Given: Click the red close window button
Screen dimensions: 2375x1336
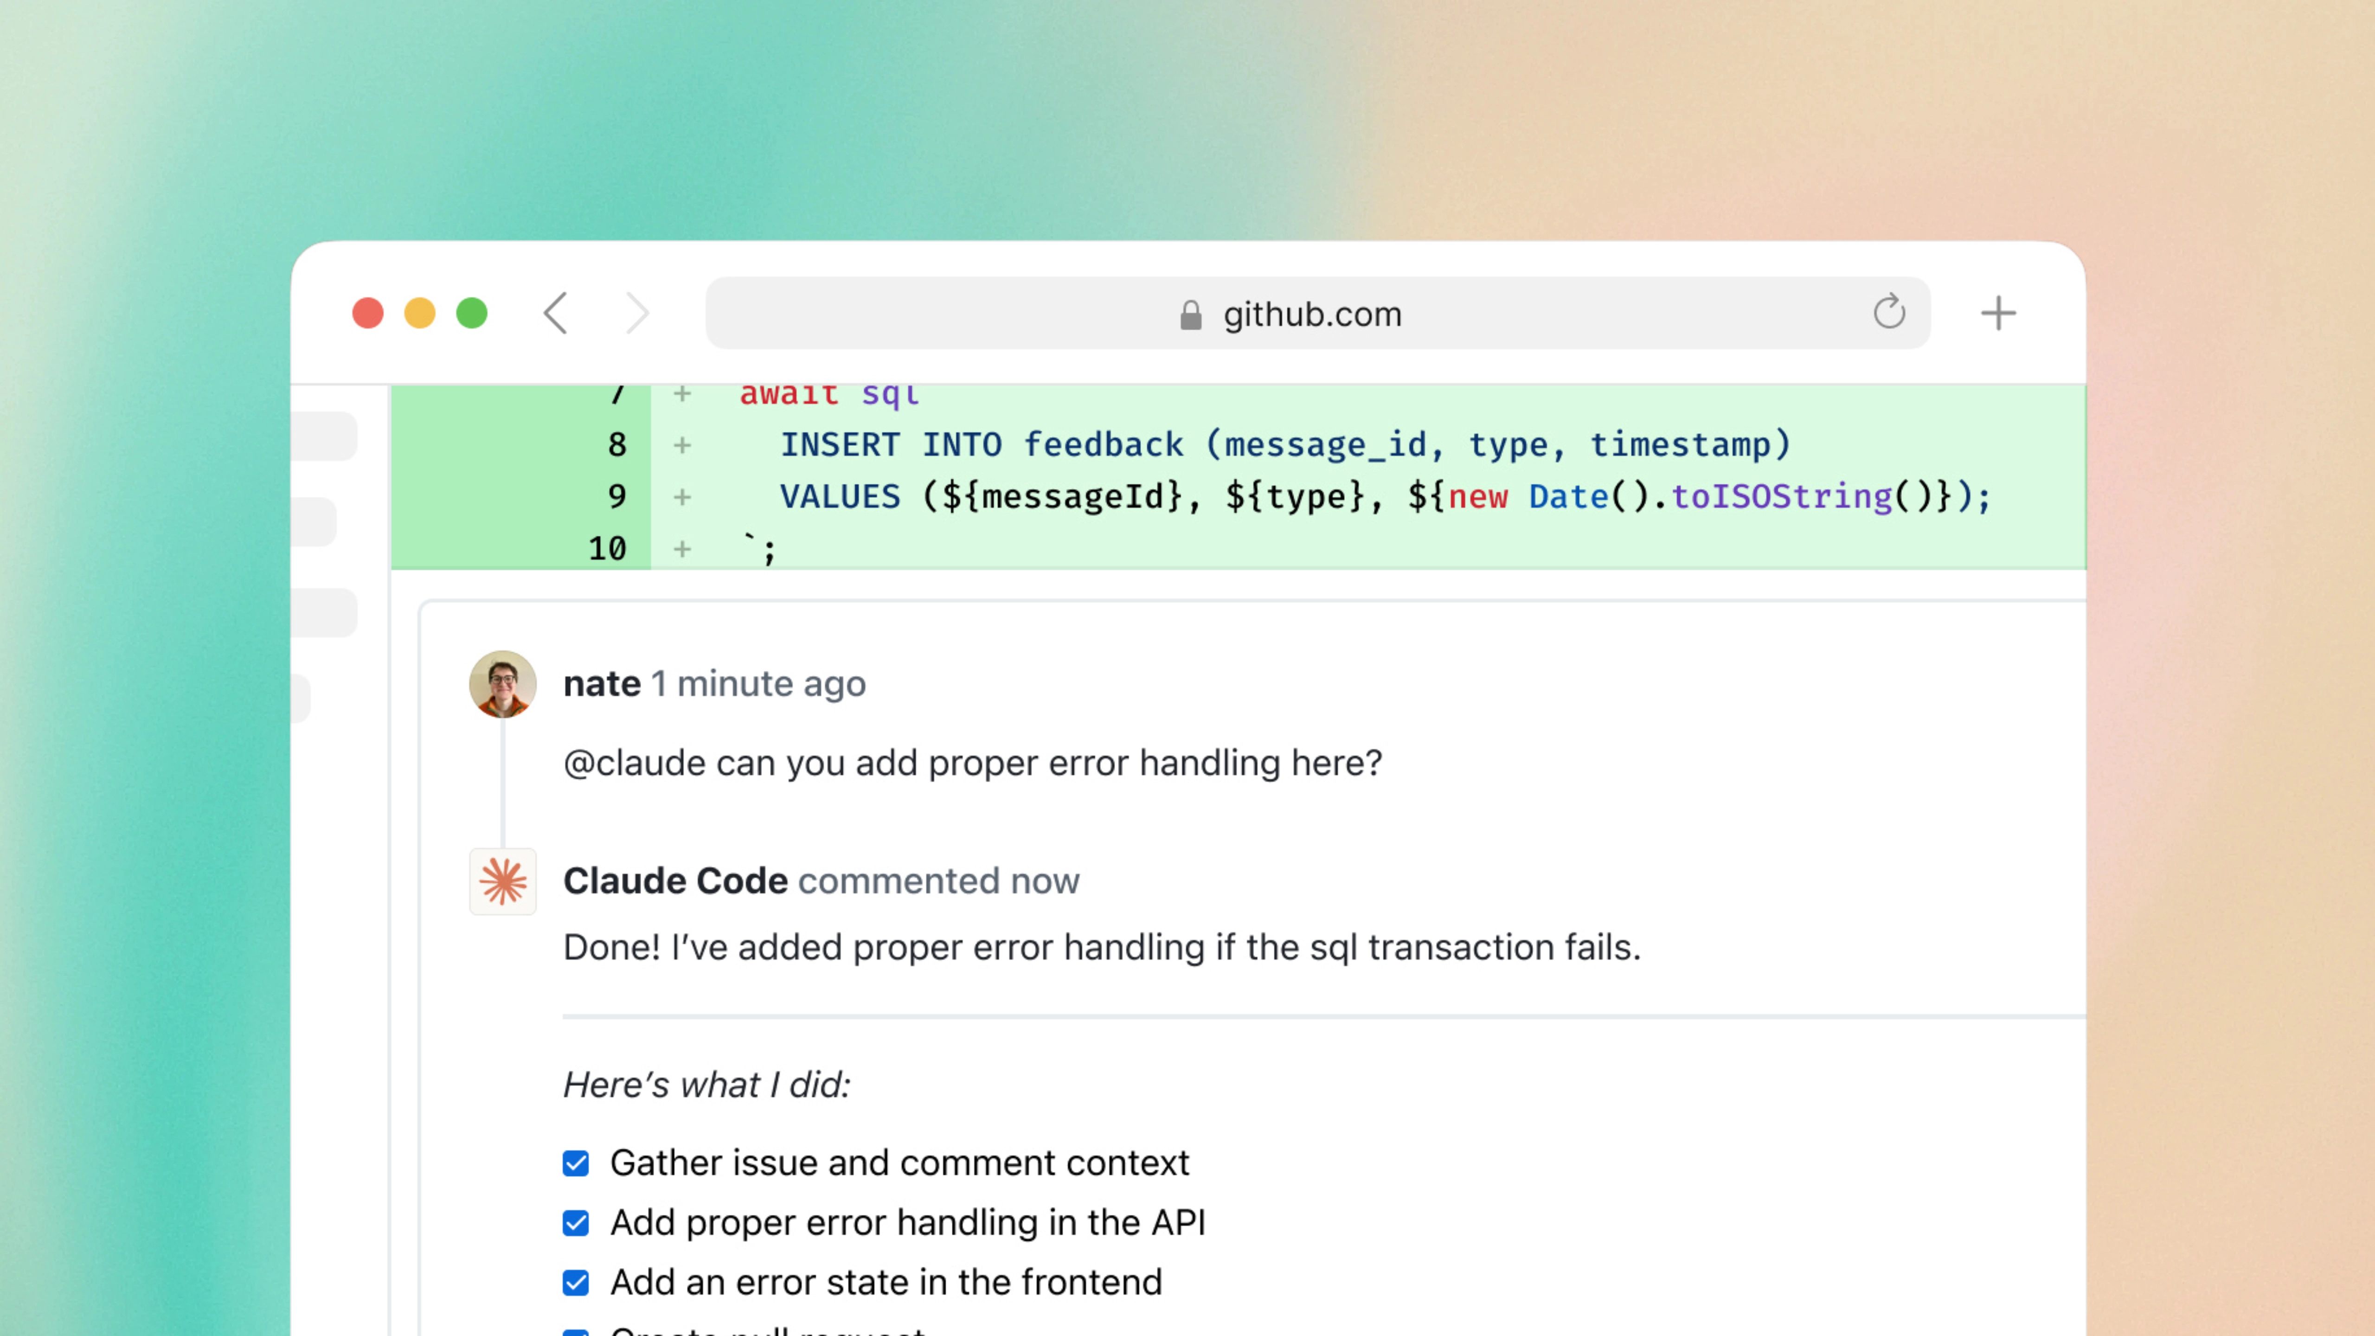Looking at the screenshot, I should (368, 314).
